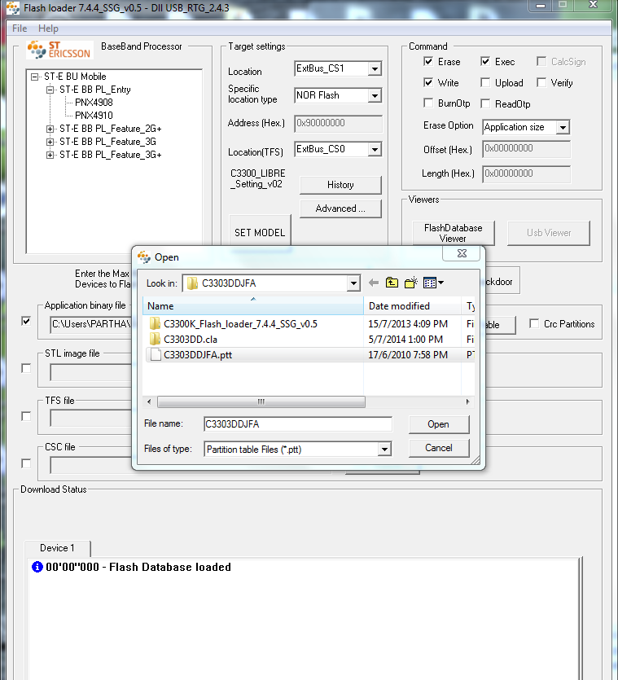
Task: Open the FlashDatabase Viewer
Action: (x=454, y=233)
